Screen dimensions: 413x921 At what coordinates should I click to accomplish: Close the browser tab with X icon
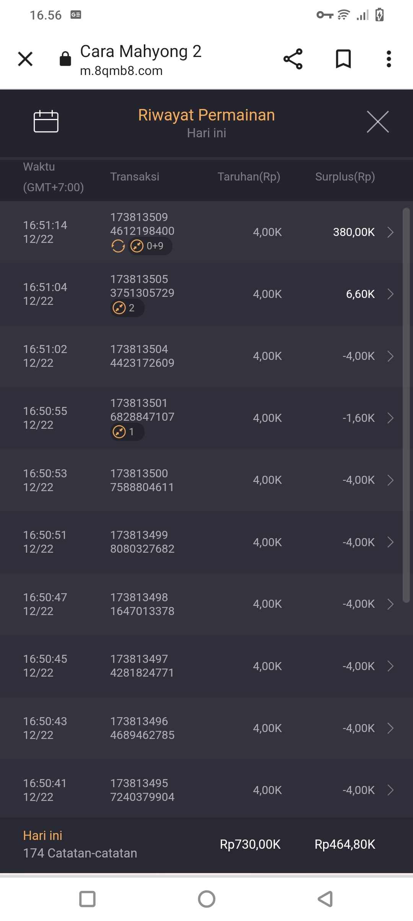25,59
